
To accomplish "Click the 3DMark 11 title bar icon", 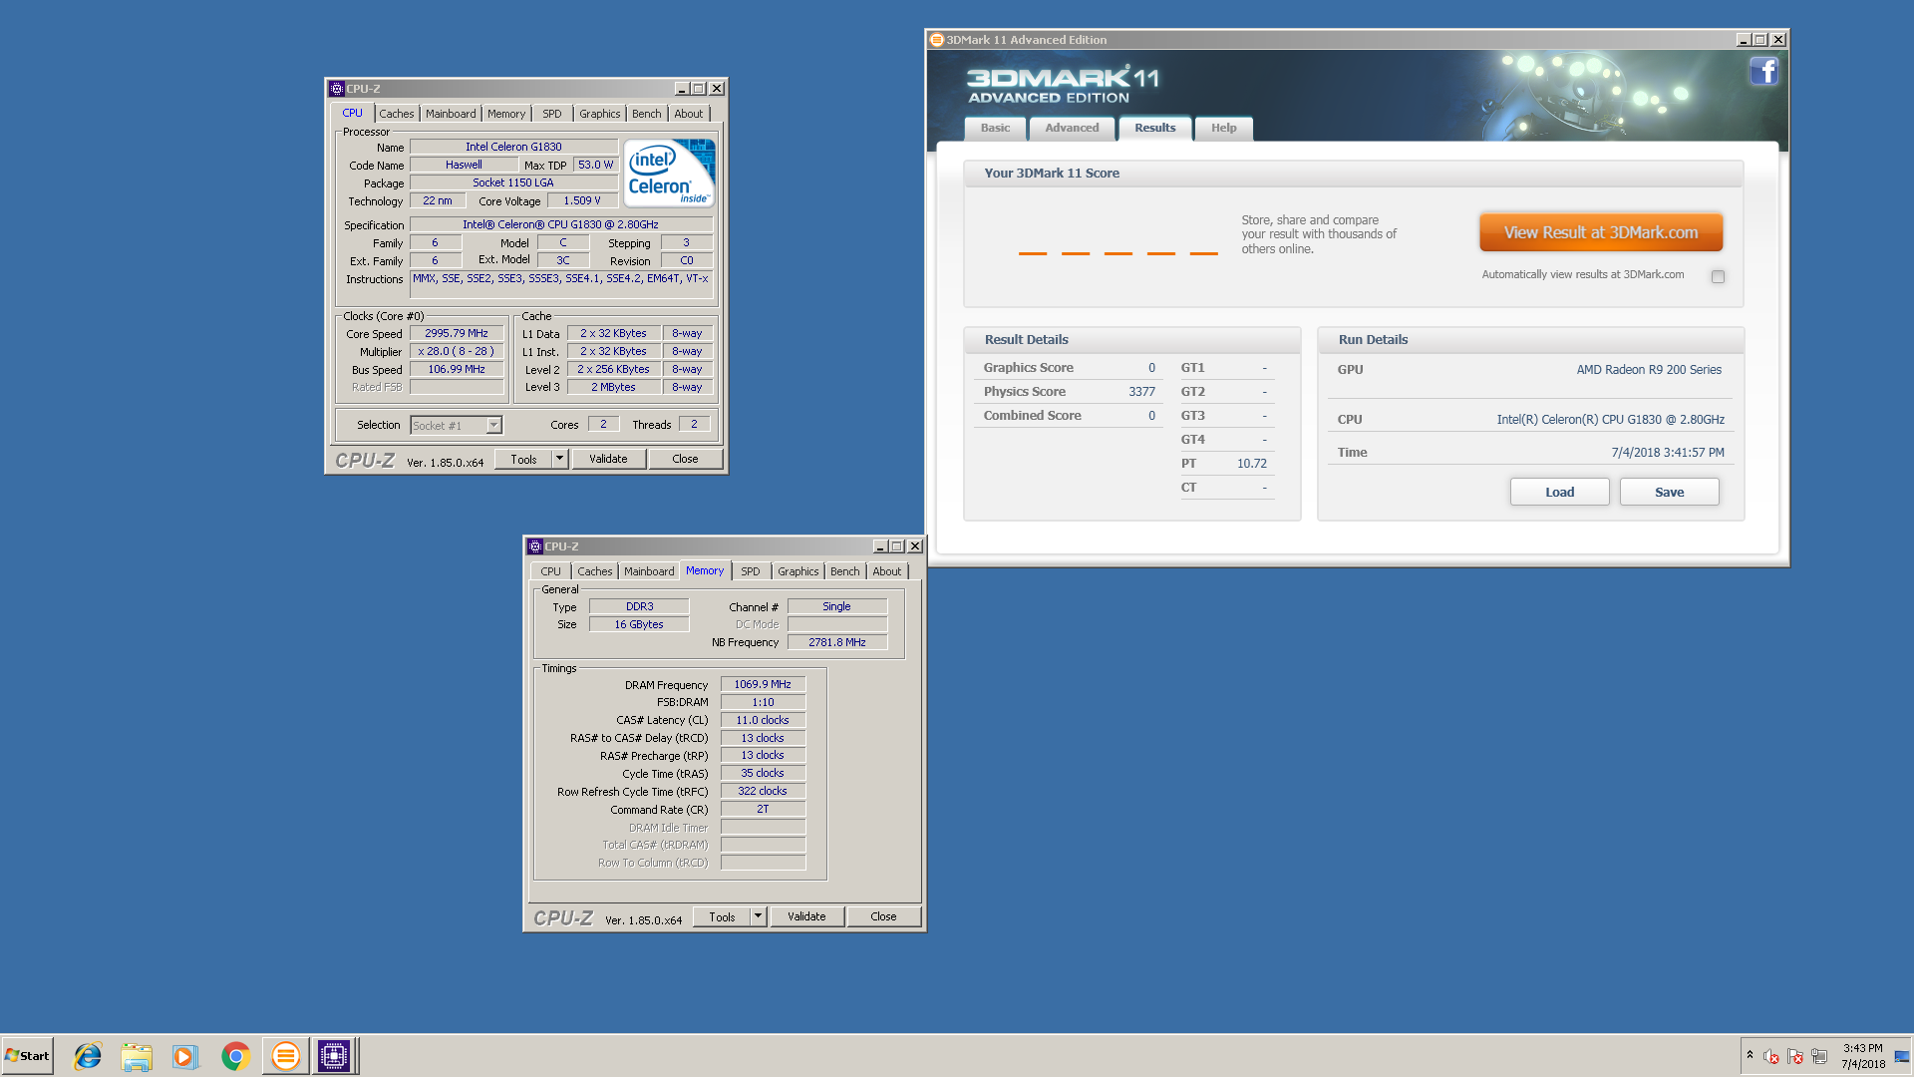I will [937, 40].
